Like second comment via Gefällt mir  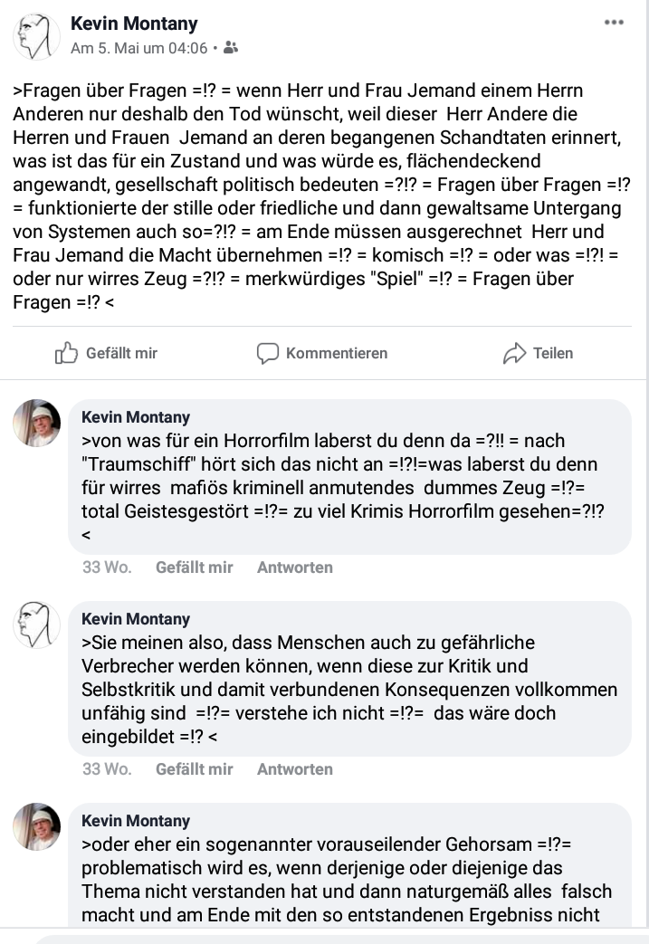point(195,768)
